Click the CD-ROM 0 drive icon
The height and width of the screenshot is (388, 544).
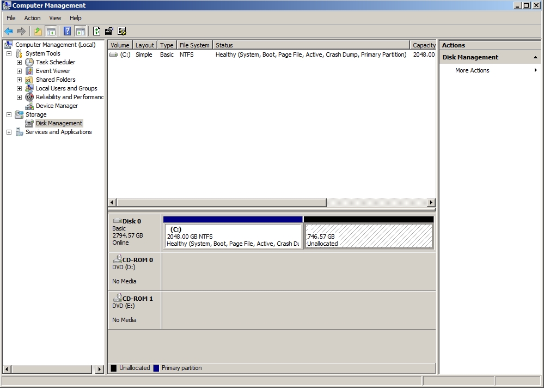pyautogui.click(x=117, y=260)
